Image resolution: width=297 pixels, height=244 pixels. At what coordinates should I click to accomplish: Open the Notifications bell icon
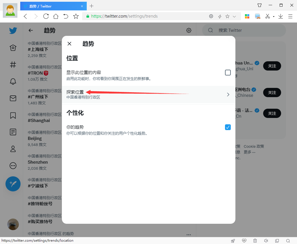pyautogui.click(x=13, y=82)
